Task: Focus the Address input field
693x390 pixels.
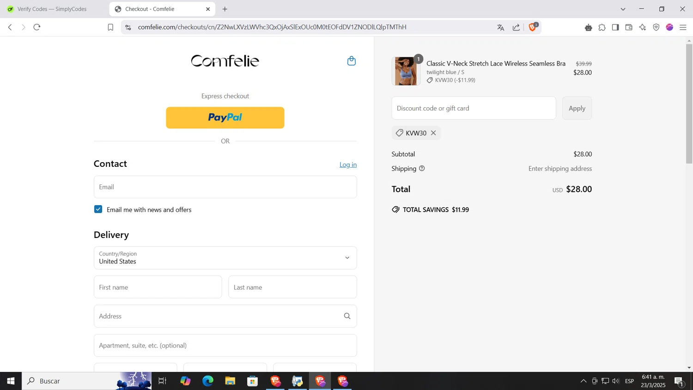Action: (225, 316)
